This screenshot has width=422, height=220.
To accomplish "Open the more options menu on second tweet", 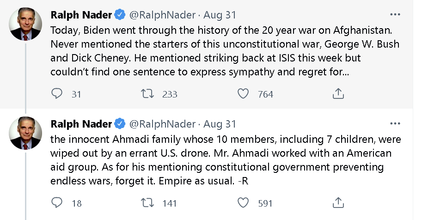I will click(x=395, y=123).
